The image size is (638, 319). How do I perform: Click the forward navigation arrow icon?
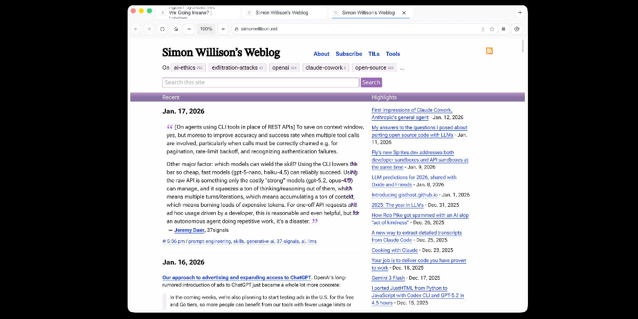(149, 29)
